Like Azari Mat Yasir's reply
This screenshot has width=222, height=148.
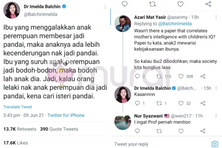181,76
